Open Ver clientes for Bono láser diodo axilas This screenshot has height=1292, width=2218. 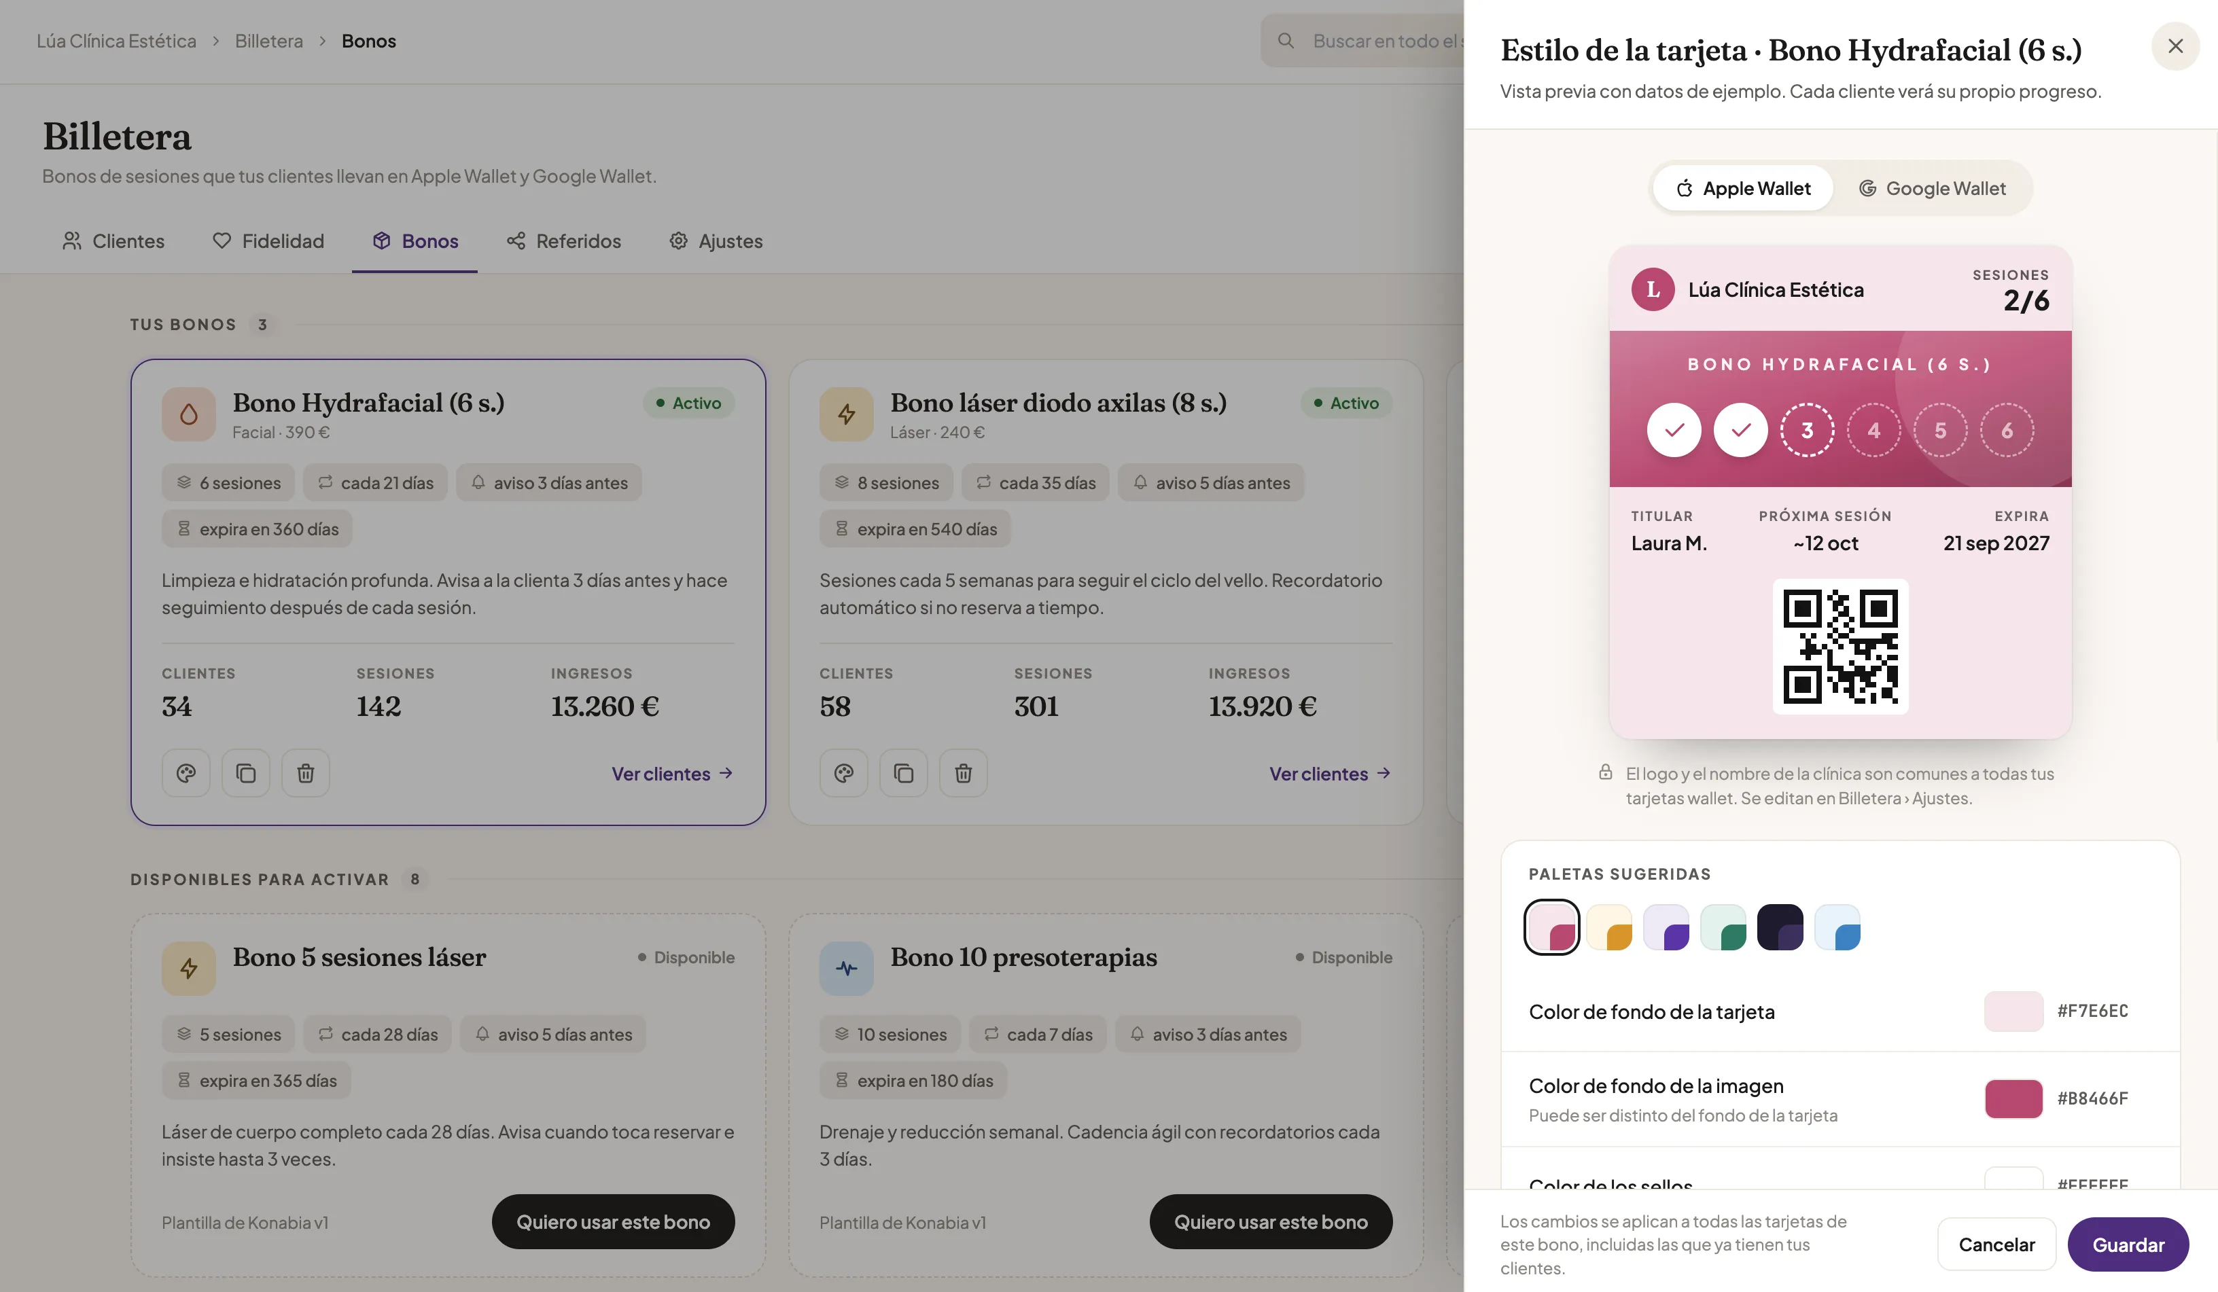[1330, 774]
